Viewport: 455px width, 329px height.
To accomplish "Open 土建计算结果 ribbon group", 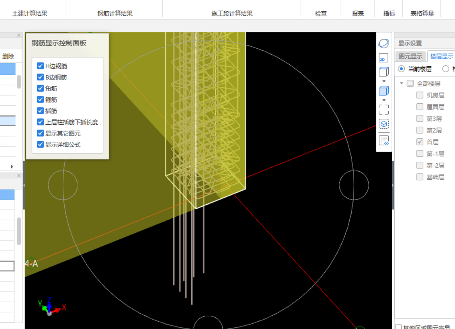I will [x=30, y=13].
